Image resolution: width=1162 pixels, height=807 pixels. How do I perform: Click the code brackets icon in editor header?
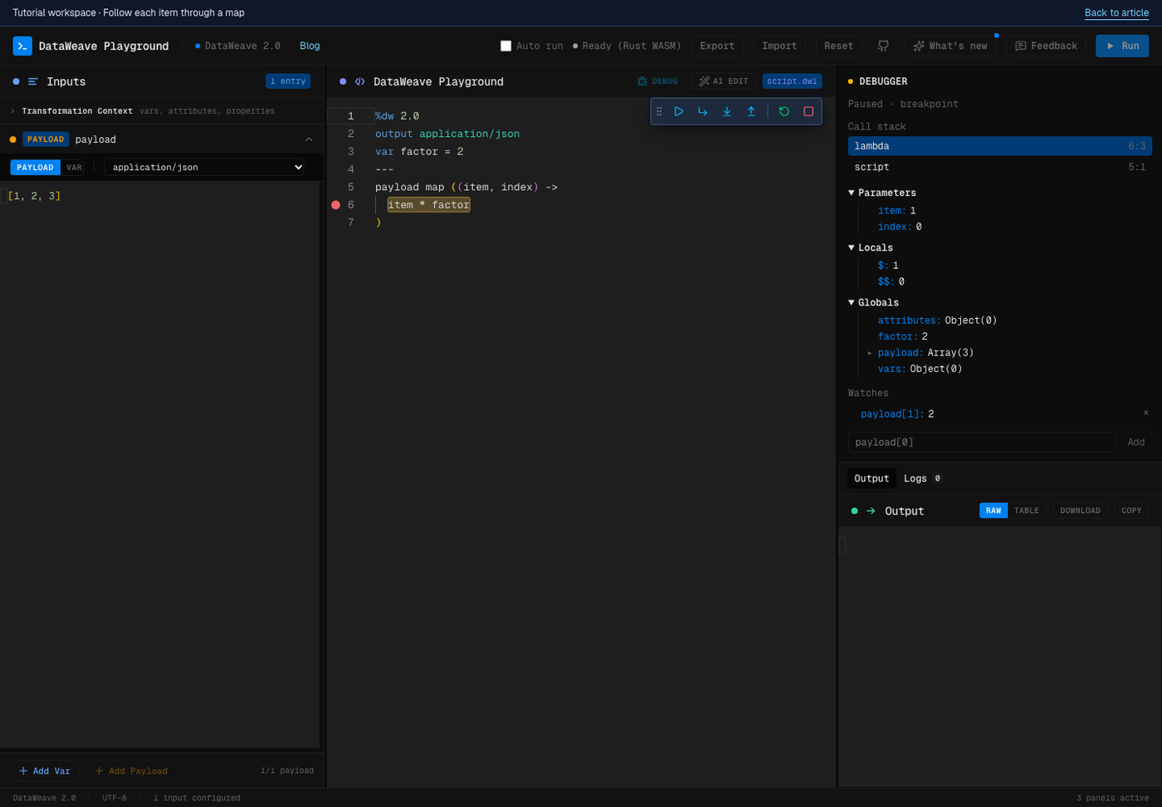pyautogui.click(x=359, y=81)
